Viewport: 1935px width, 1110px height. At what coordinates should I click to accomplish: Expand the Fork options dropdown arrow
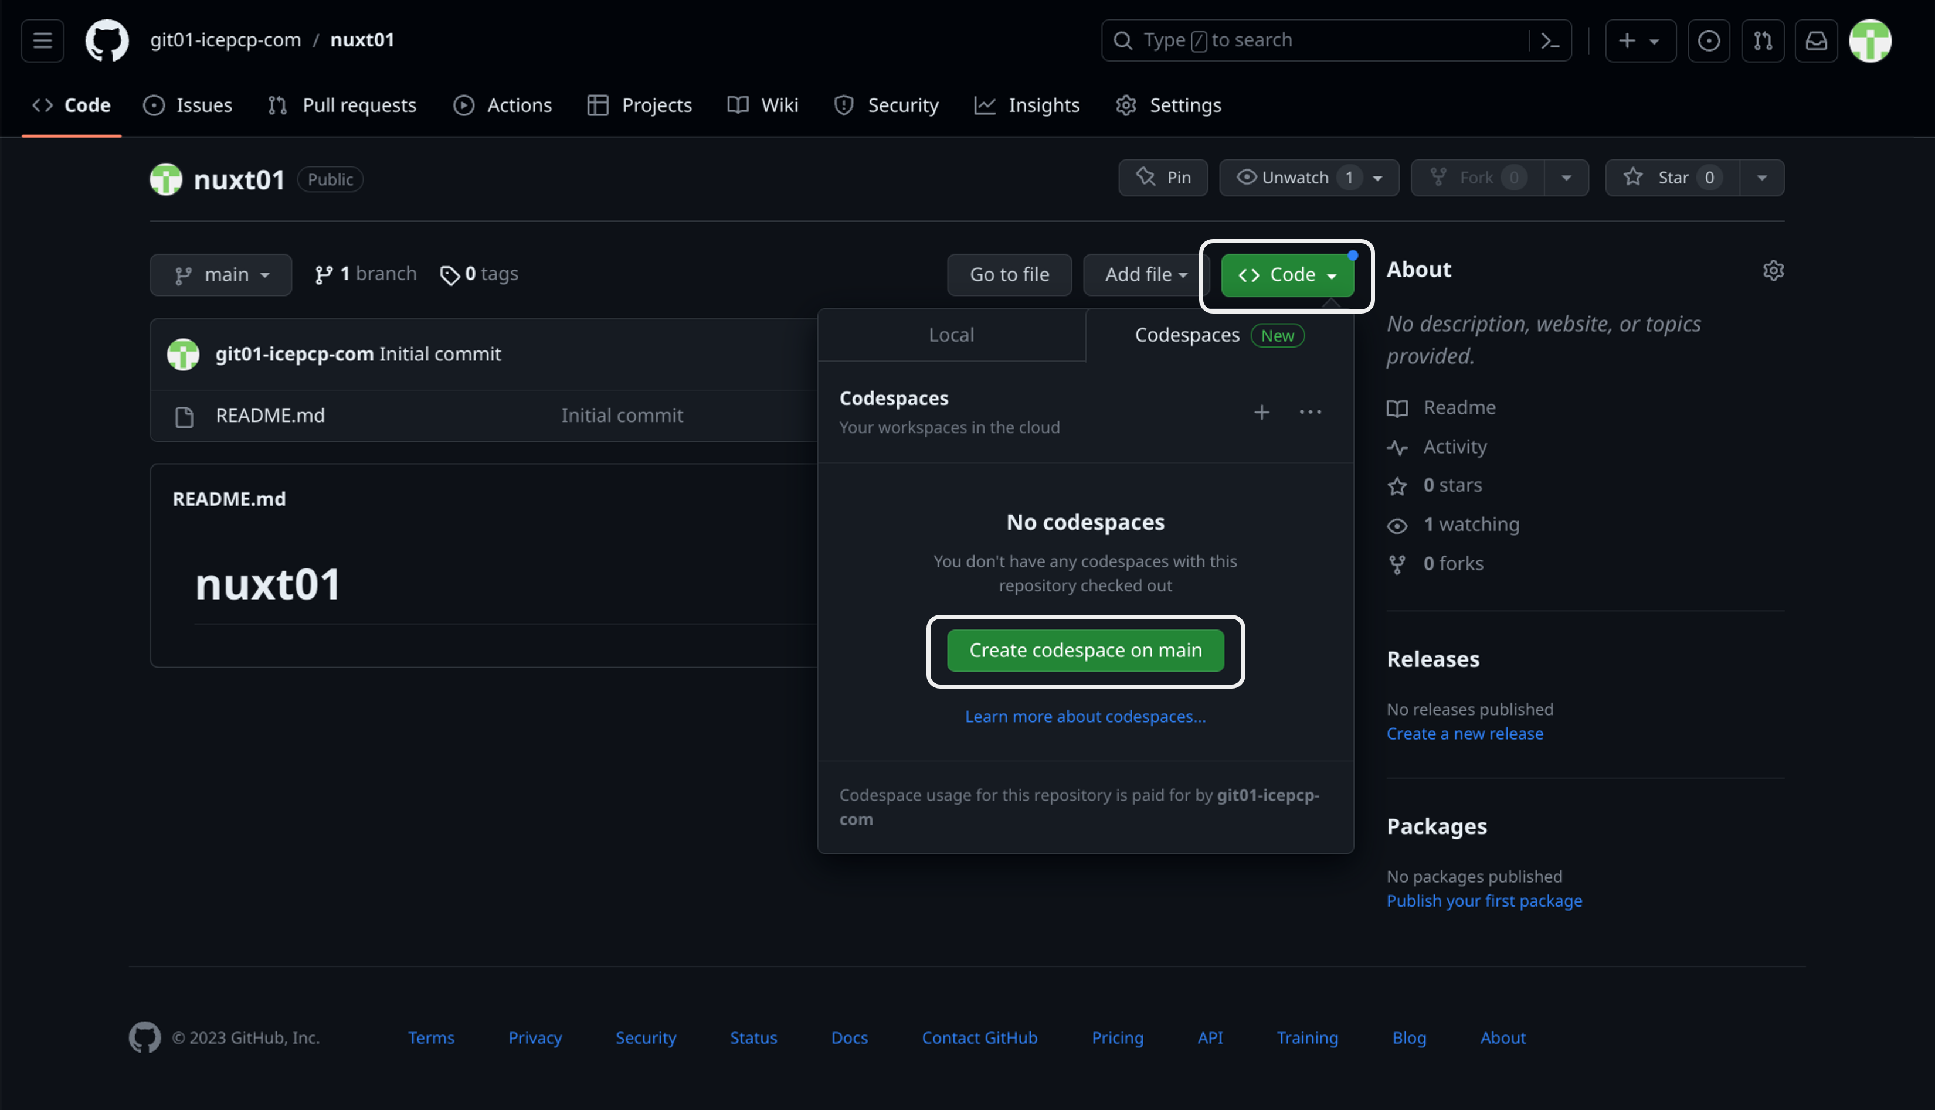click(1567, 178)
